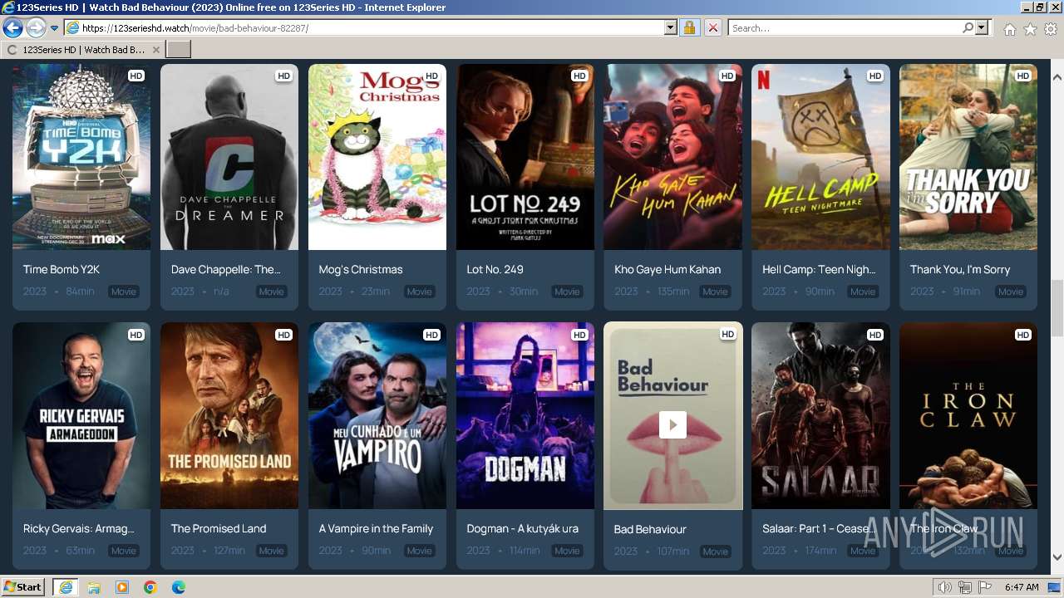The image size is (1064, 598).
Task: Click the Movie tag under The Promised Land
Action: pyautogui.click(x=271, y=551)
